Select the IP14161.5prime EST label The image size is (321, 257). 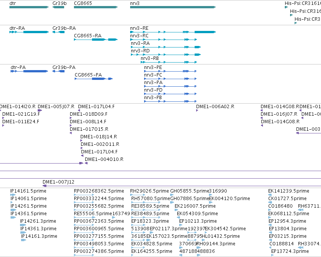coord(28,191)
